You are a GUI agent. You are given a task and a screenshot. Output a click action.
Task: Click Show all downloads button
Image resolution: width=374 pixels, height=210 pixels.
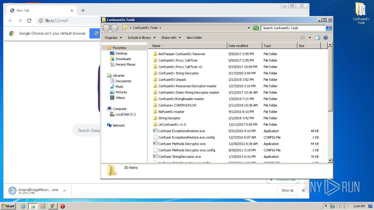tap(288, 190)
